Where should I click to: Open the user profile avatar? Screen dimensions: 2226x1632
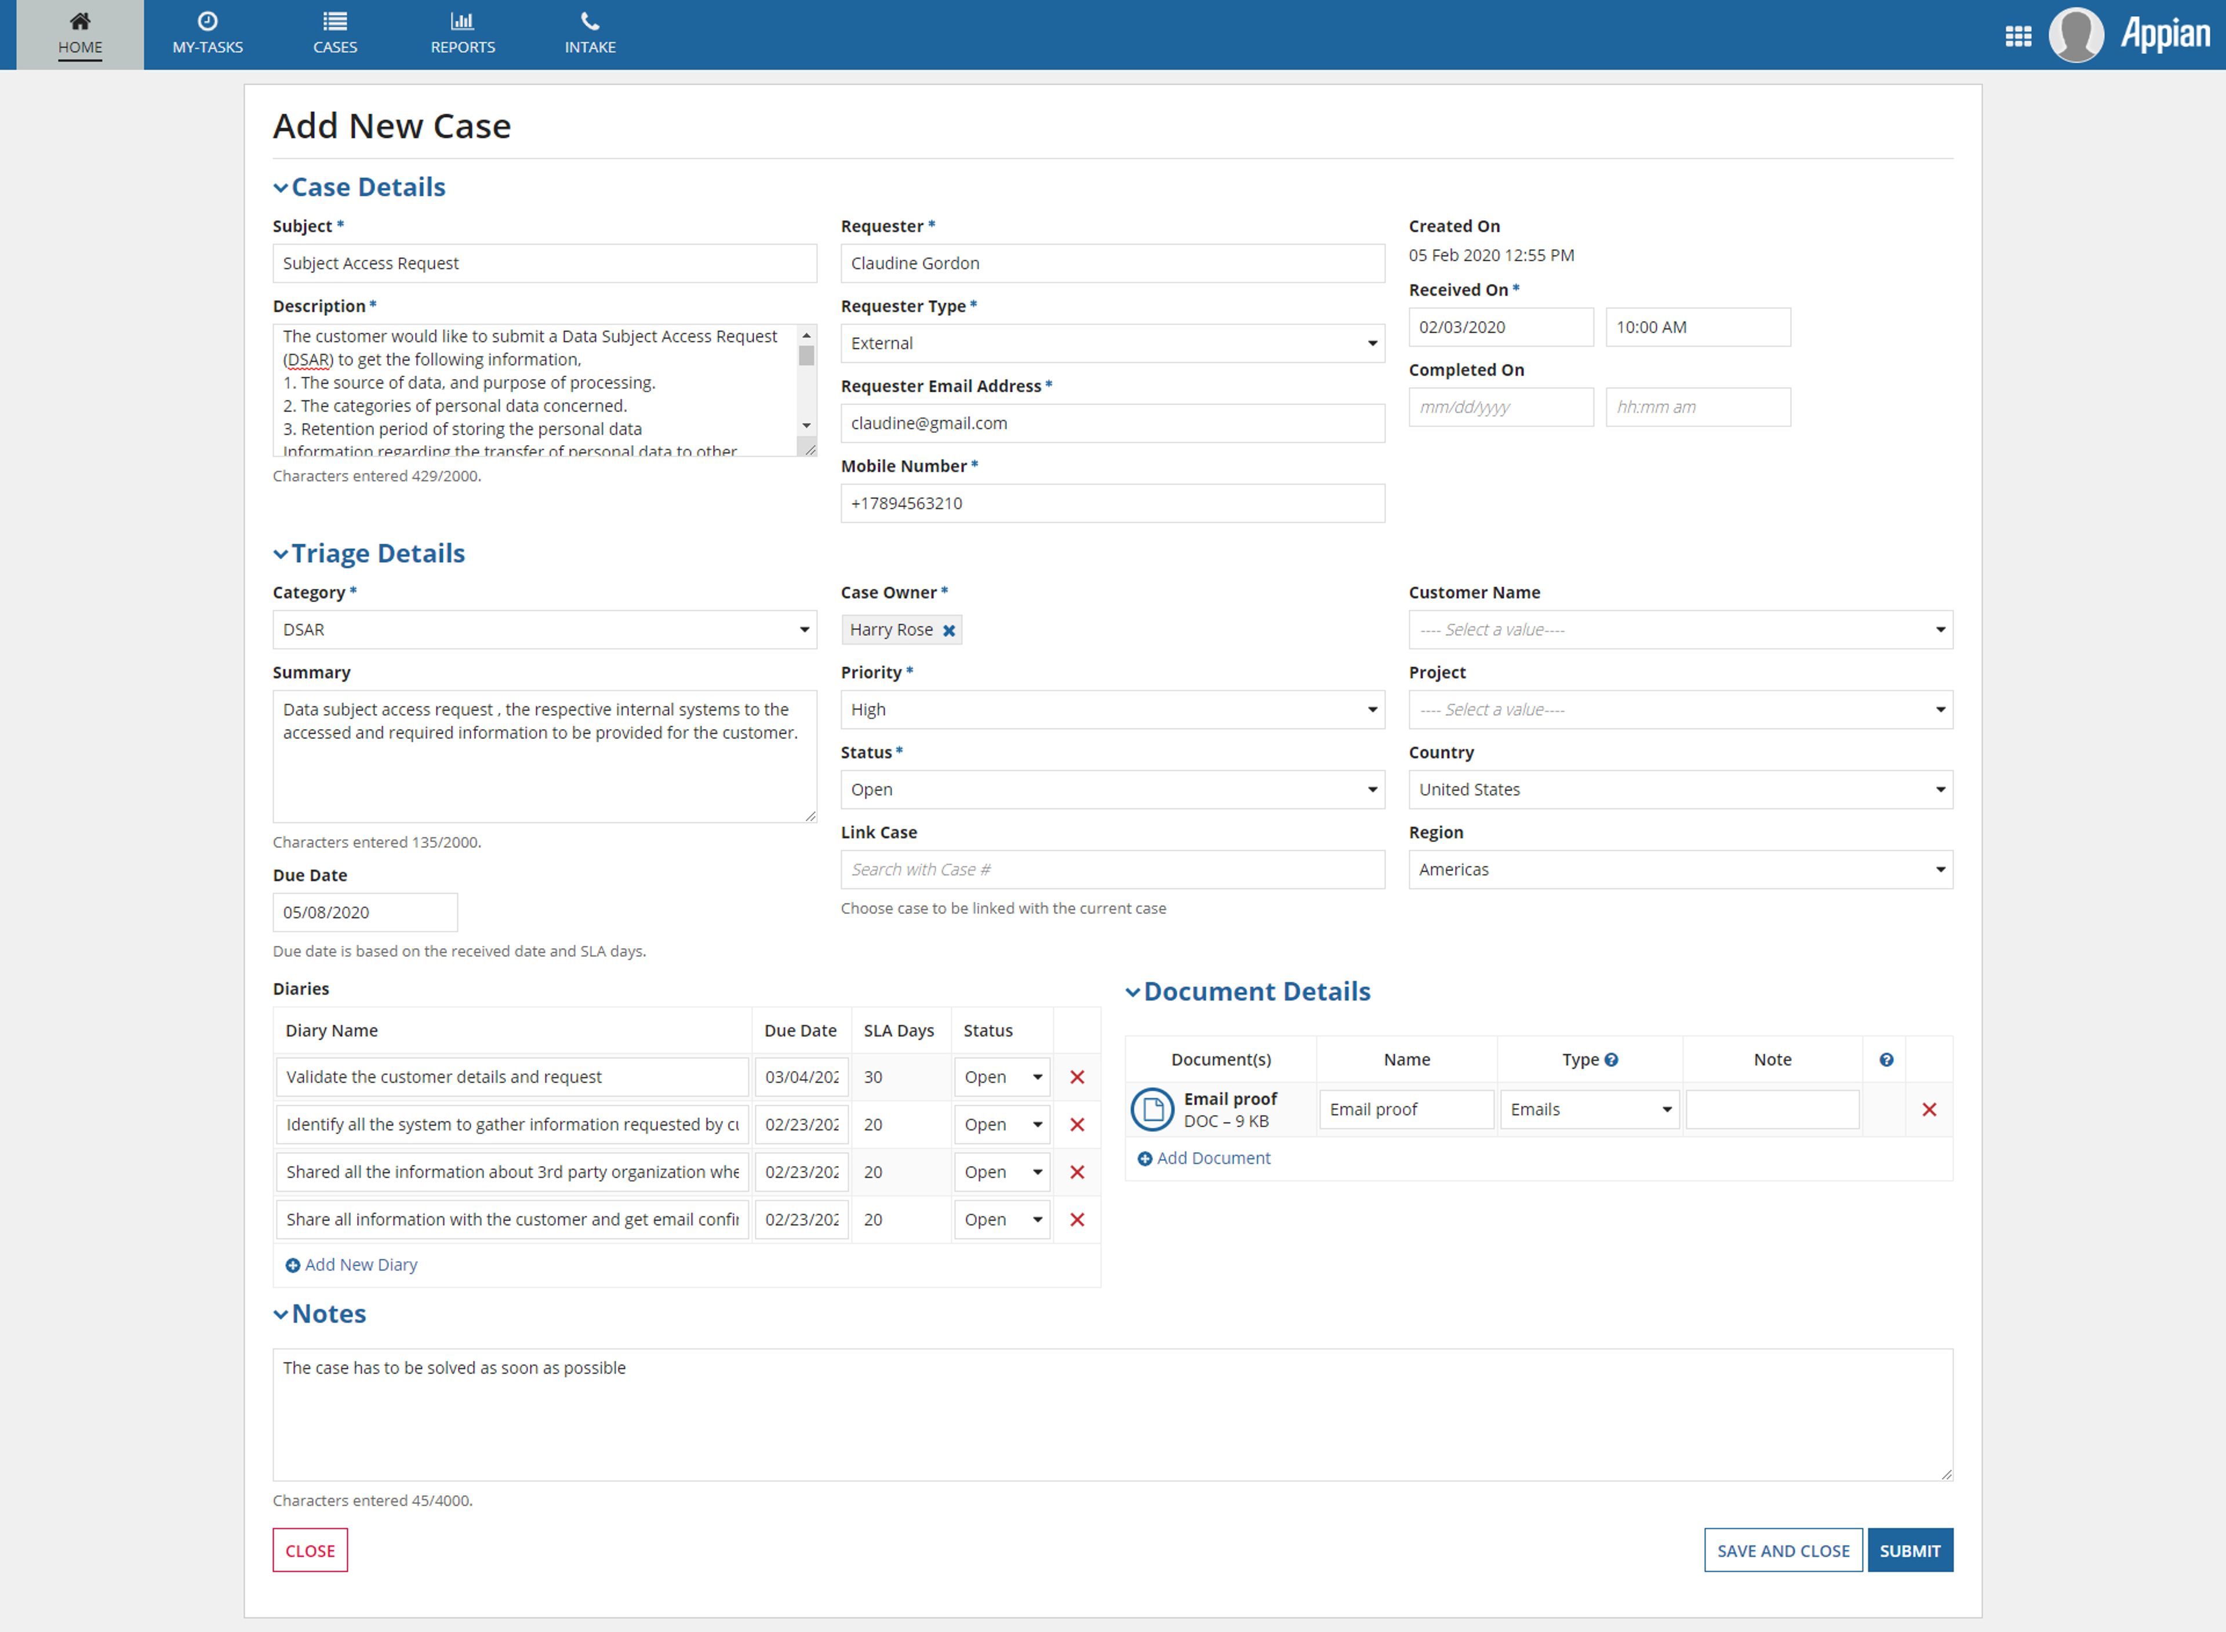(x=2076, y=35)
